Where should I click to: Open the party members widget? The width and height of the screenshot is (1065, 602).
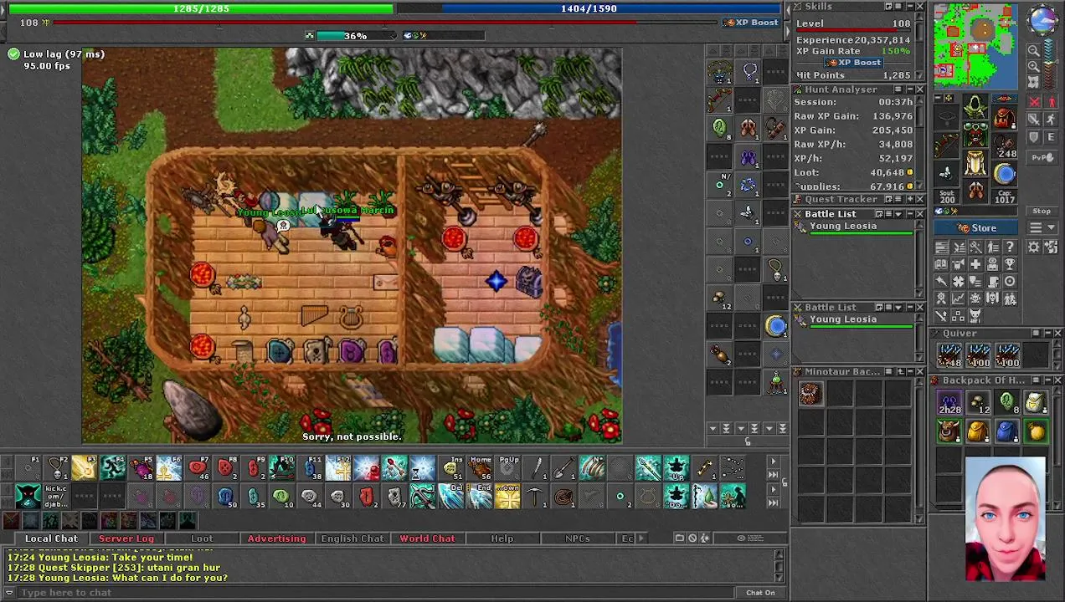point(1011,298)
